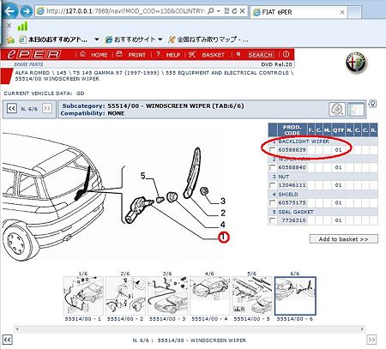Click the browser back arrow button
Screen dimensions: 386x349
tap(9, 11)
